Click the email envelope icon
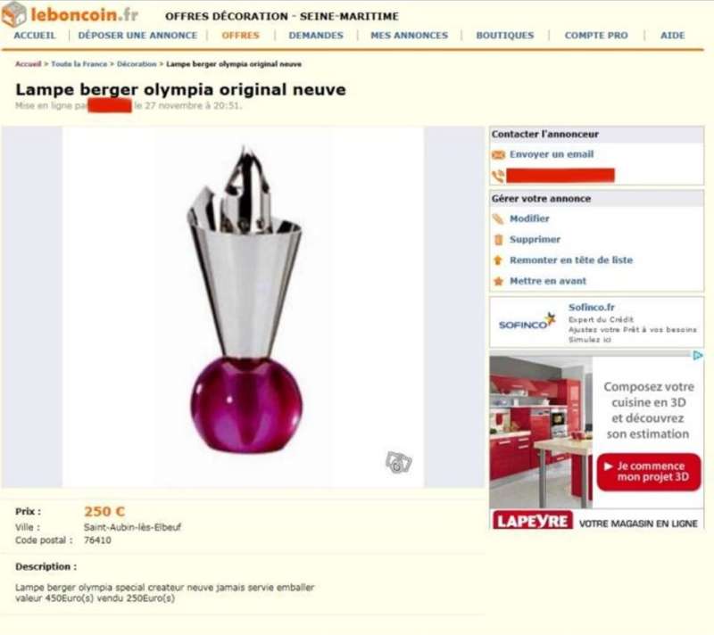Image resolution: width=714 pixels, height=635 pixels. pyautogui.click(x=499, y=155)
